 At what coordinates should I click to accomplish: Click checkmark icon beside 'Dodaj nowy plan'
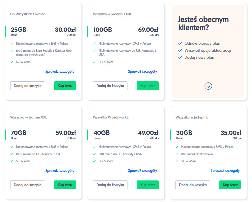tap(180, 57)
